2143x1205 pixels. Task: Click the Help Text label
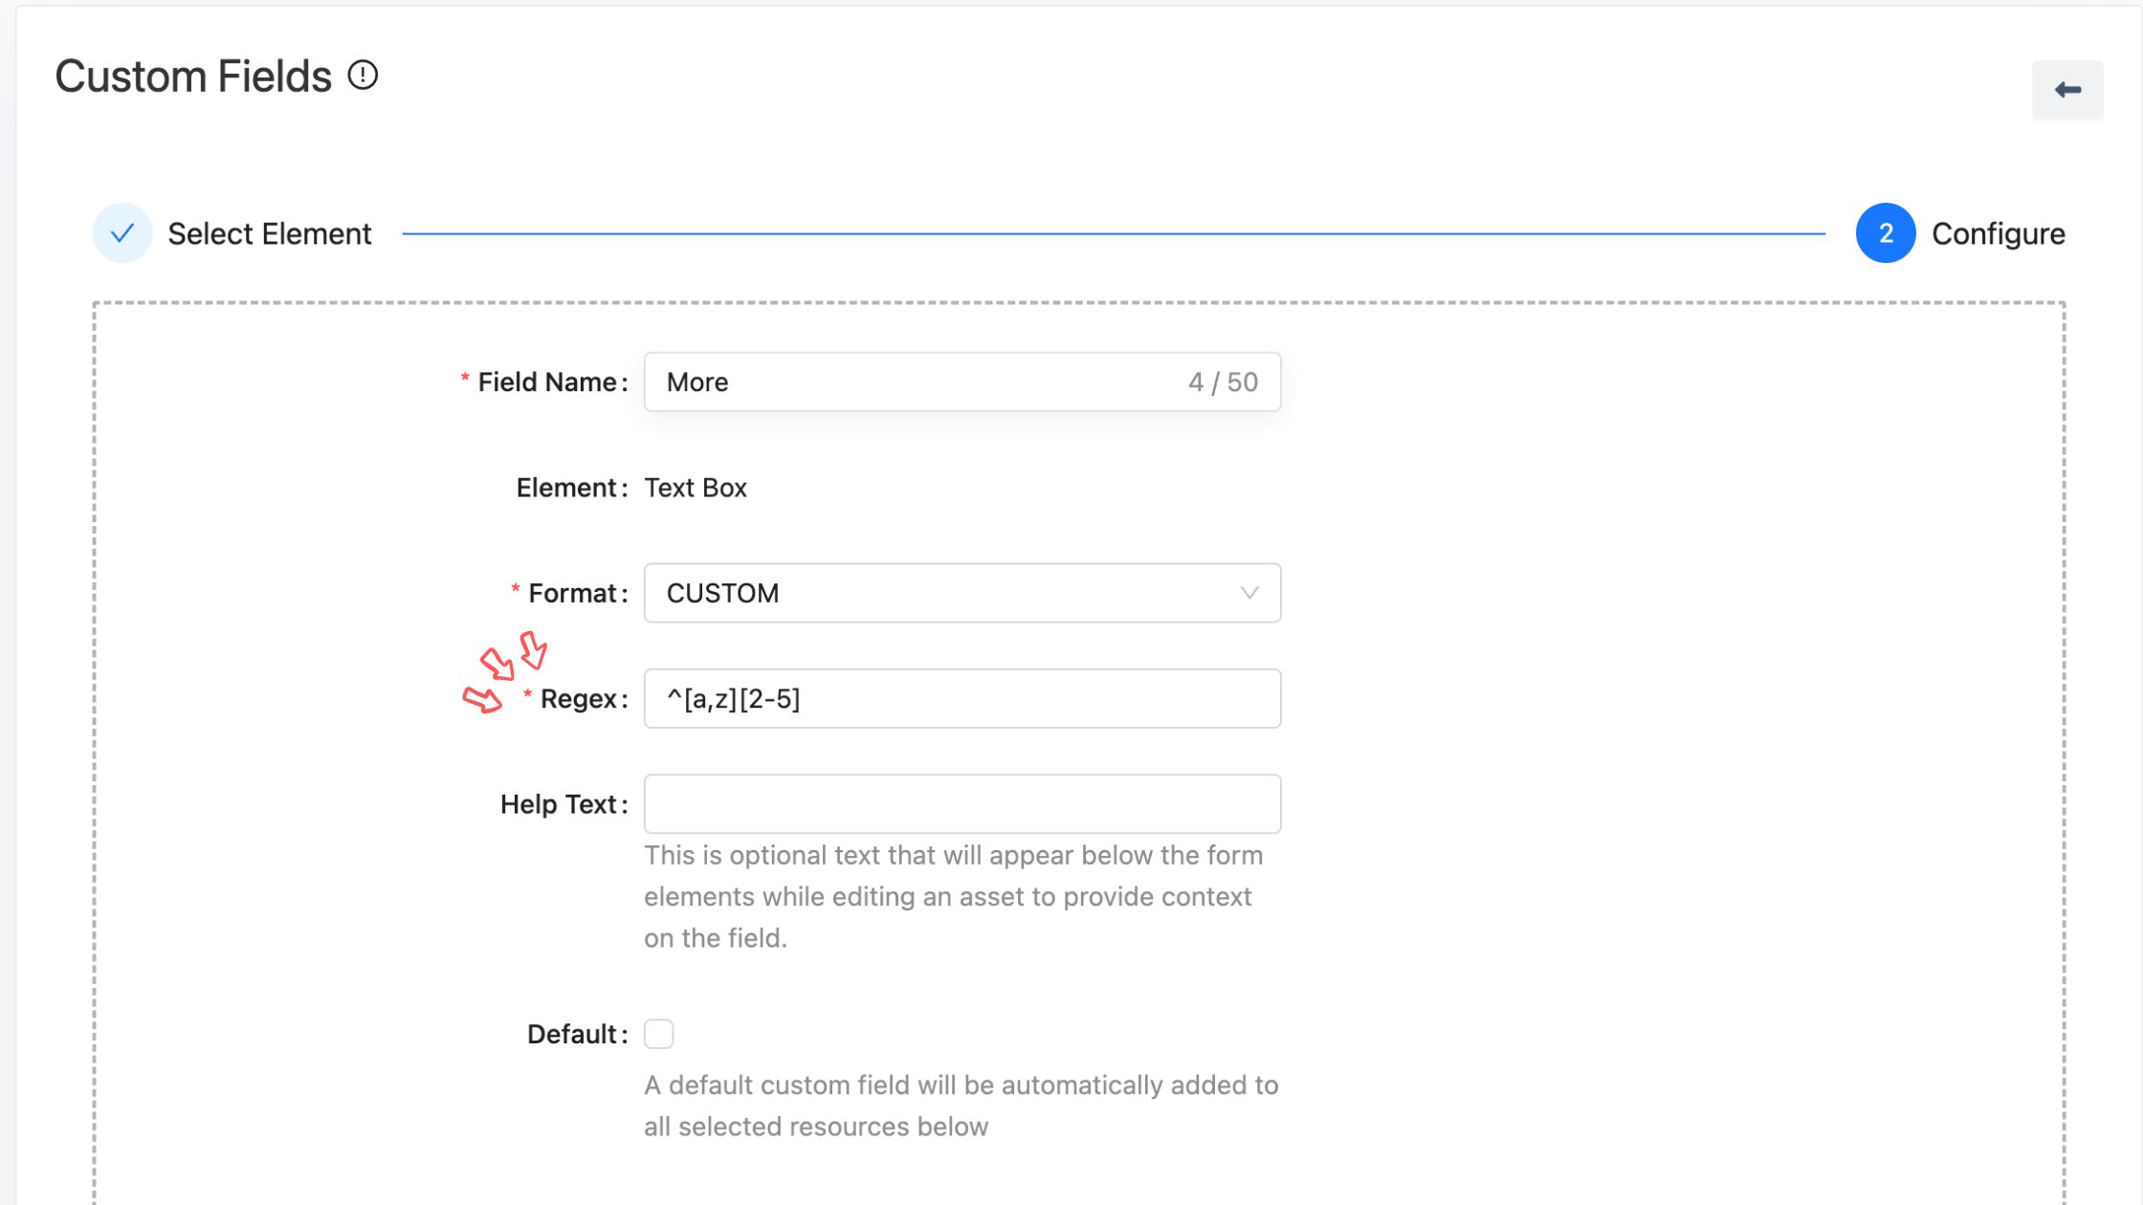click(558, 804)
